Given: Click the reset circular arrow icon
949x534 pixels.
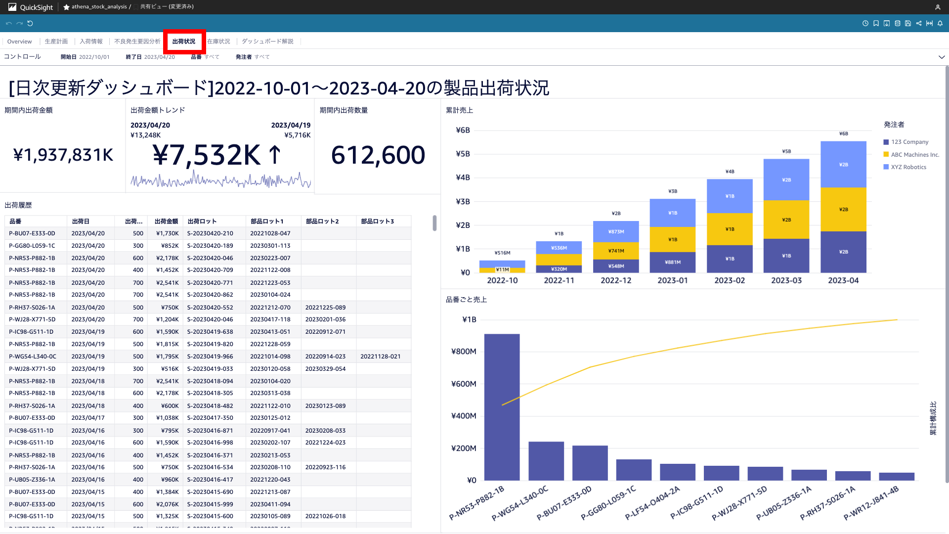Looking at the screenshot, I should click(30, 23).
